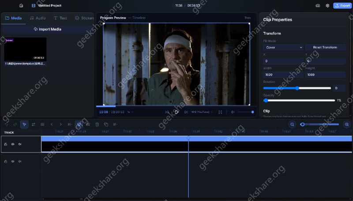Screen dimensions: 353x201
Task: Click Reset Transform button
Action: point(325,48)
